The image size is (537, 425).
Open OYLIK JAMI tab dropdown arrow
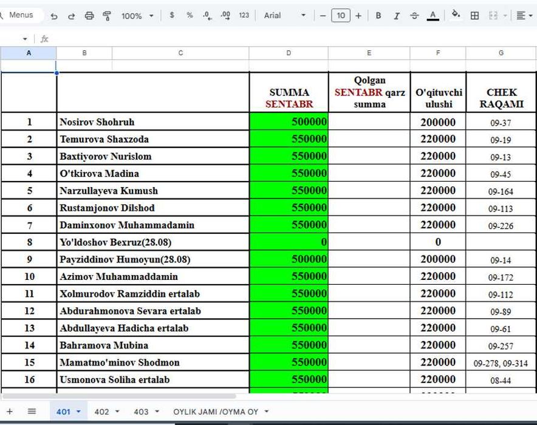click(267, 412)
